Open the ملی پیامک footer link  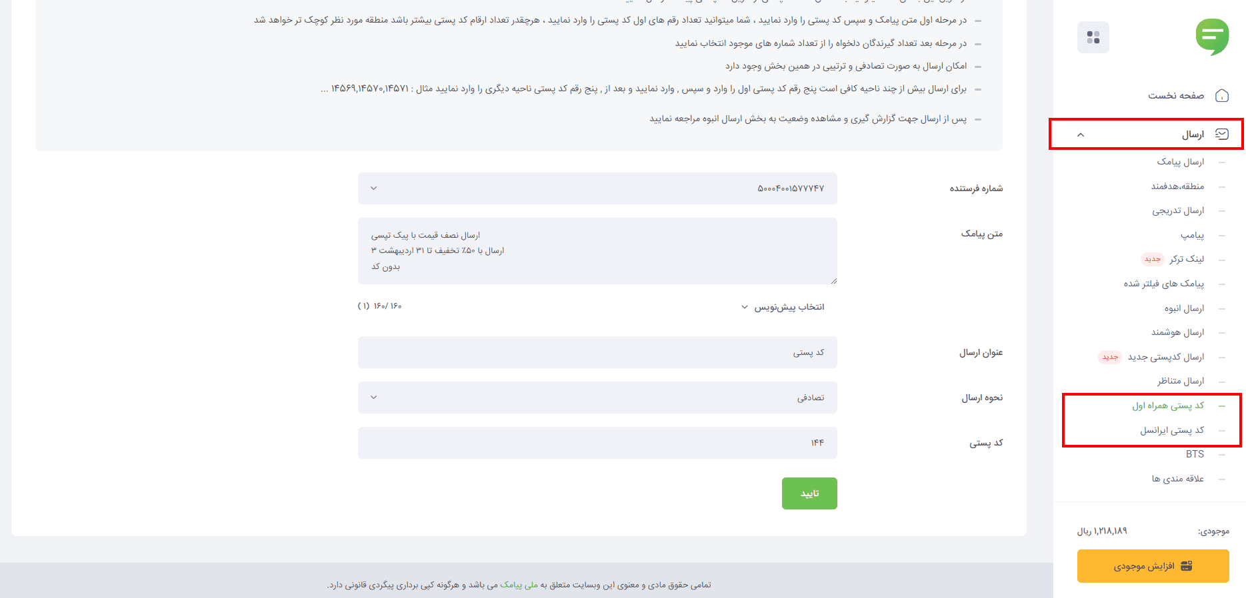(518, 584)
